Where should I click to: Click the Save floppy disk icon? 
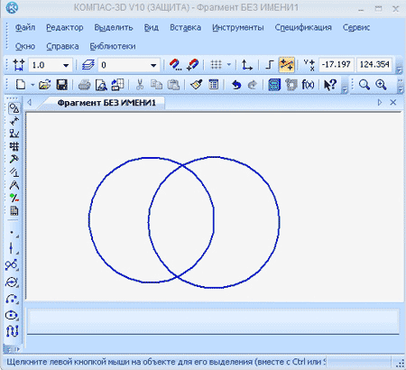pos(62,85)
